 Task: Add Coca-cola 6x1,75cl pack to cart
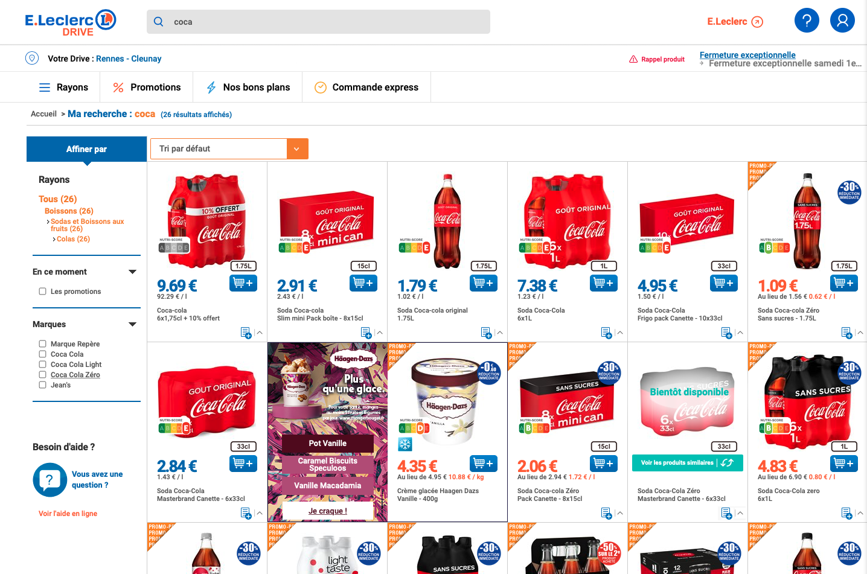point(243,282)
